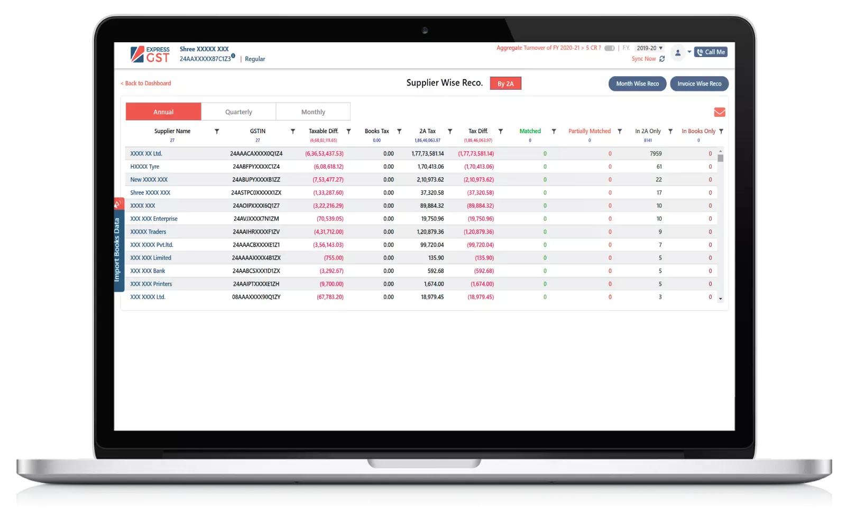The height and width of the screenshot is (510, 846).
Task: Click the table scrollbar down arrow
Action: (x=720, y=299)
